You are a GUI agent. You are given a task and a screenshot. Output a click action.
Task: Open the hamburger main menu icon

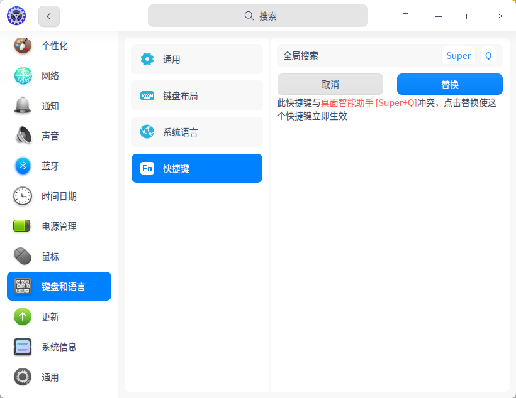(x=407, y=16)
